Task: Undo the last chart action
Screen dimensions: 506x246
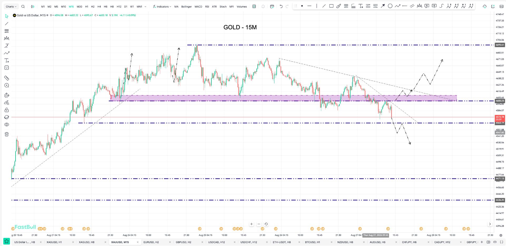Action: coord(281,7)
